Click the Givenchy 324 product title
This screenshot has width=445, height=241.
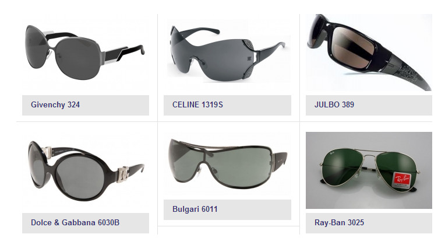[x=55, y=105]
